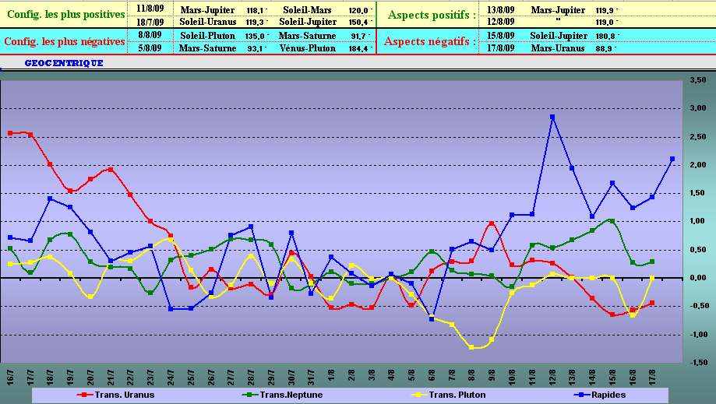Select the 184,4 value cell
716x404 pixels.
click(x=358, y=48)
